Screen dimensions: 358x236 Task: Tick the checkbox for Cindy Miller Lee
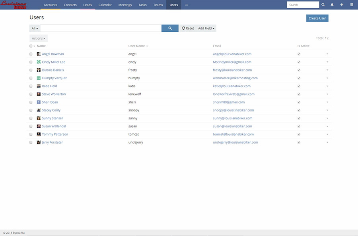(x=31, y=62)
